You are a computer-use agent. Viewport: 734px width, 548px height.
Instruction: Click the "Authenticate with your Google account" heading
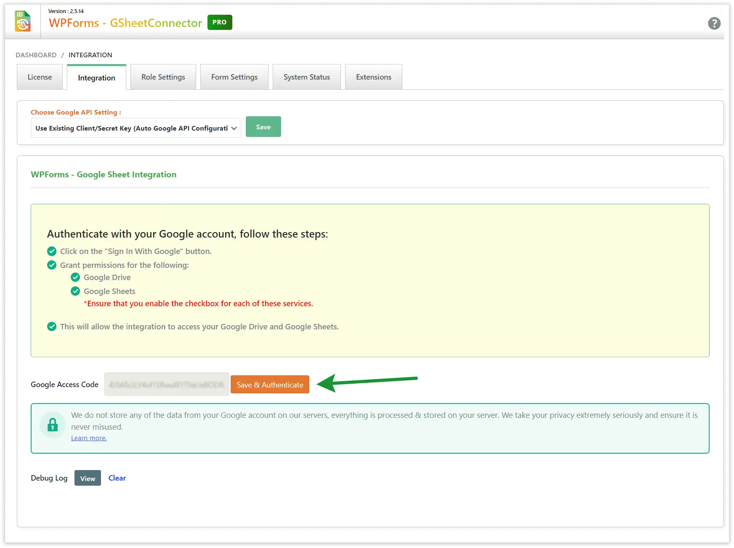pos(187,234)
